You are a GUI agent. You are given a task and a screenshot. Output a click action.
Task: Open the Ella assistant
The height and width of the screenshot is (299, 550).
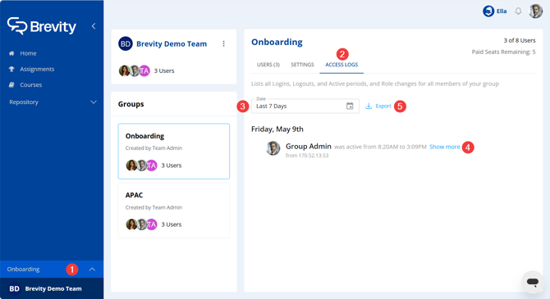[x=494, y=11]
